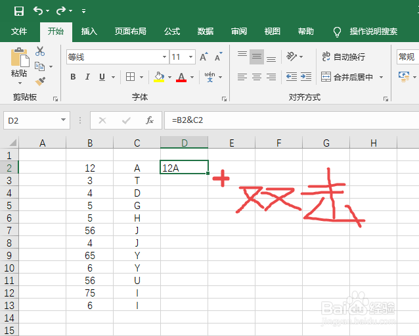Copy the selected cell

40,66
